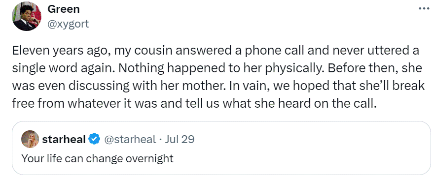
Task: Click the @starheal handle in quoted tweet
Action: pos(130,139)
